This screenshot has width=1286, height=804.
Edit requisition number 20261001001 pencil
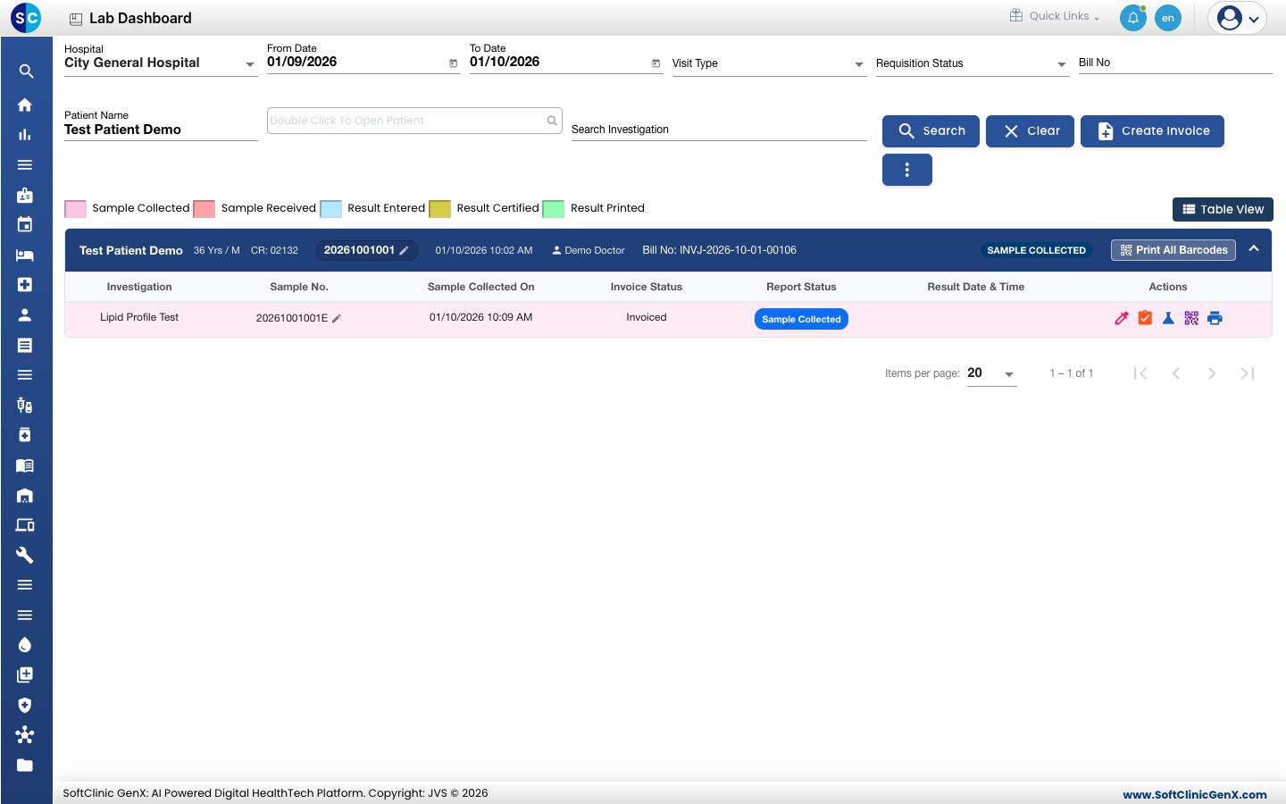pos(404,251)
